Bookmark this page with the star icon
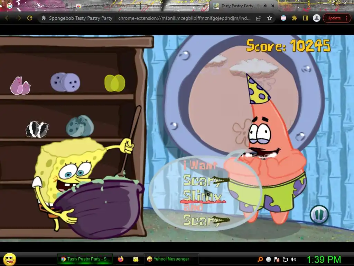Screen dimensions: 354x266 (x=270, y=18)
